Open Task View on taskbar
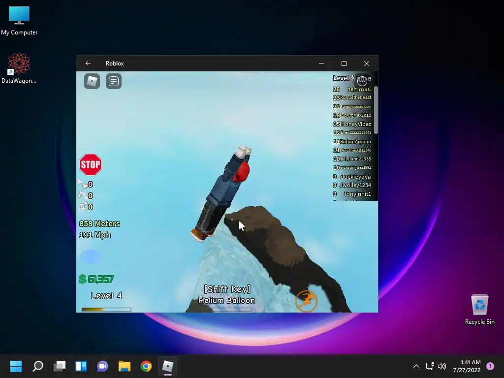The image size is (504, 378). coord(60,366)
